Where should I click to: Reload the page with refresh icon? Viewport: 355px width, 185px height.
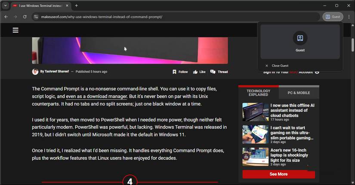coord(25,17)
